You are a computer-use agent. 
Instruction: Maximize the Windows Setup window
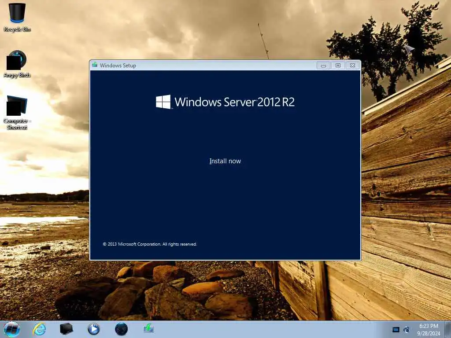point(338,66)
